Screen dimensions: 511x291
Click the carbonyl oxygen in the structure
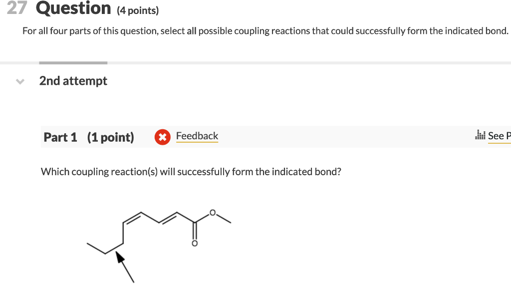click(194, 244)
